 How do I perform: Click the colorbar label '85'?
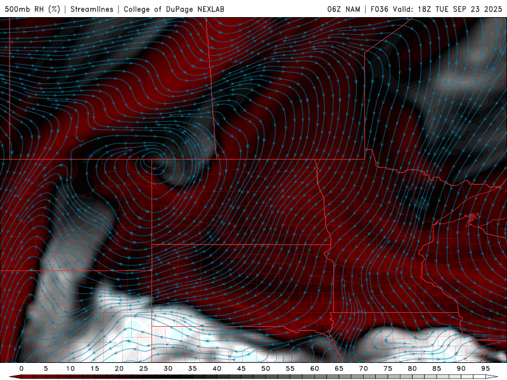pyautogui.click(x=437, y=369)
